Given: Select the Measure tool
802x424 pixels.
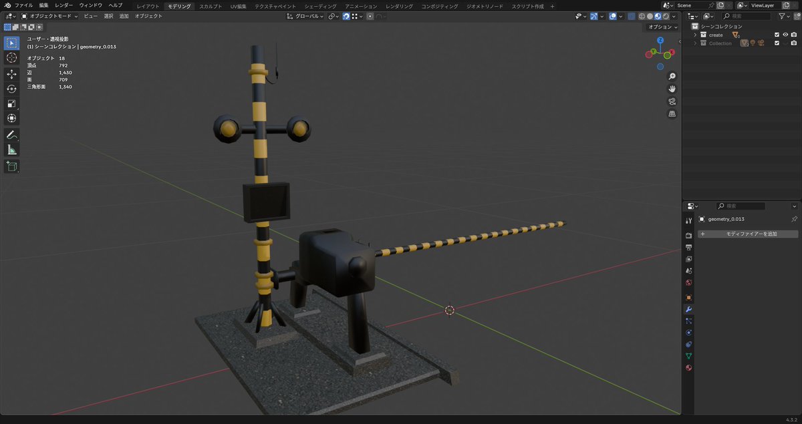Looking at the screenshot, I should [11, 150].
